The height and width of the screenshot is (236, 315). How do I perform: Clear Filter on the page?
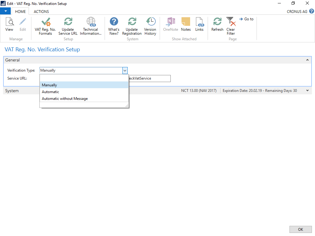click(231, 26)
